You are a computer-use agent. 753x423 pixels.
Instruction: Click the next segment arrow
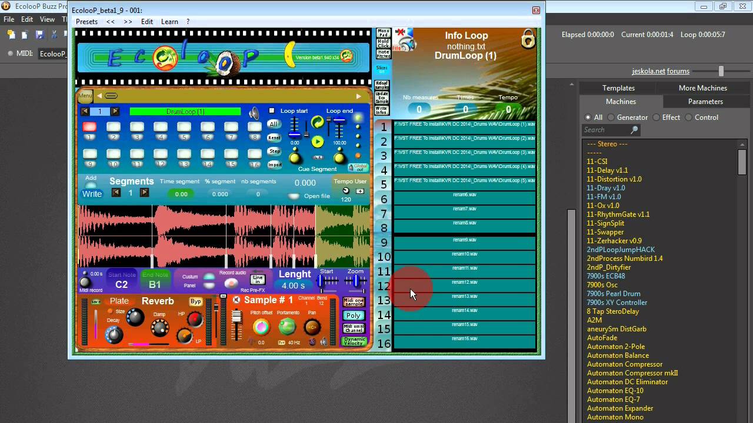click(145, 193)
